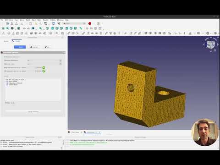Image resolution: width=220 pixels, height=165 pixels.
Task: Click the red macro record button
Action: (90, 23)
